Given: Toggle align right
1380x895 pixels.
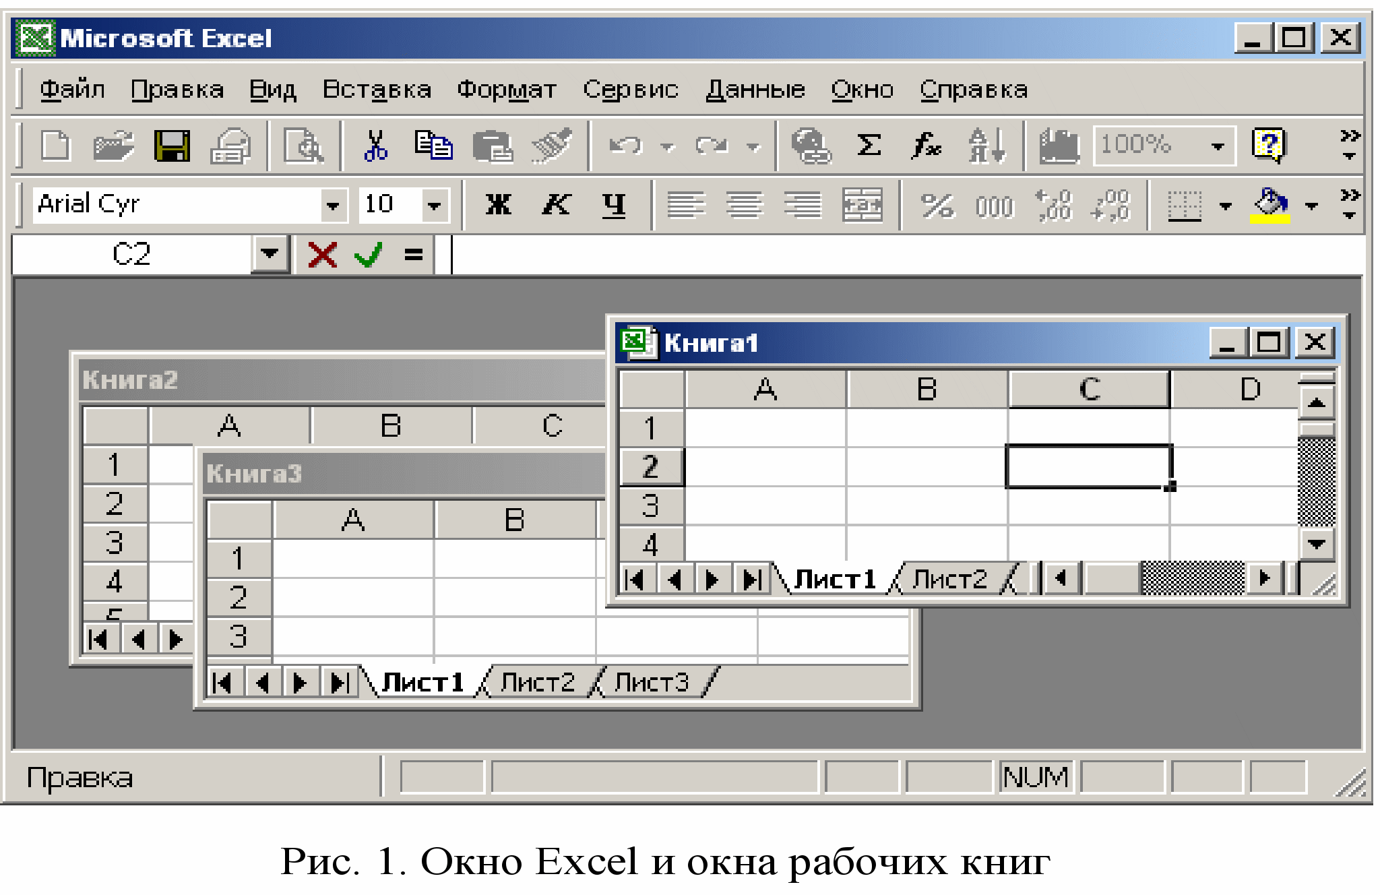Looking at the screenshot, I should [x=803, y=205].
